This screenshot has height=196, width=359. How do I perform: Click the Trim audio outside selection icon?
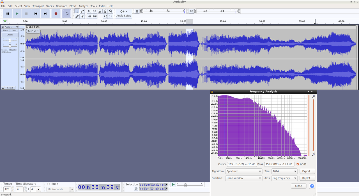pos(89,16)
